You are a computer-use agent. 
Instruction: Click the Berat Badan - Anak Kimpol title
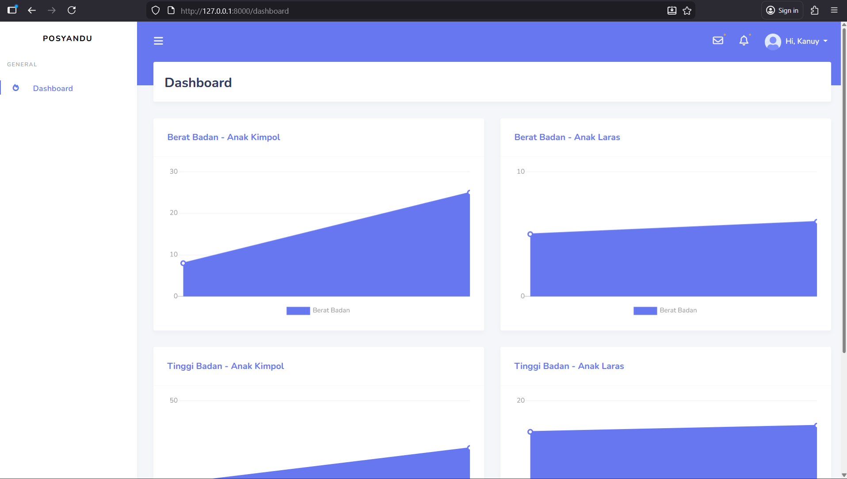pyautogui.click(x=224, y=137)
